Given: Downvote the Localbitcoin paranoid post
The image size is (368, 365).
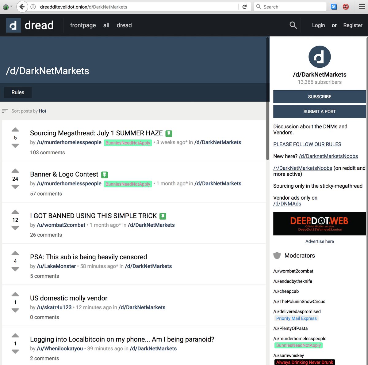Looking at the screenshot, I should pos(15,352).
